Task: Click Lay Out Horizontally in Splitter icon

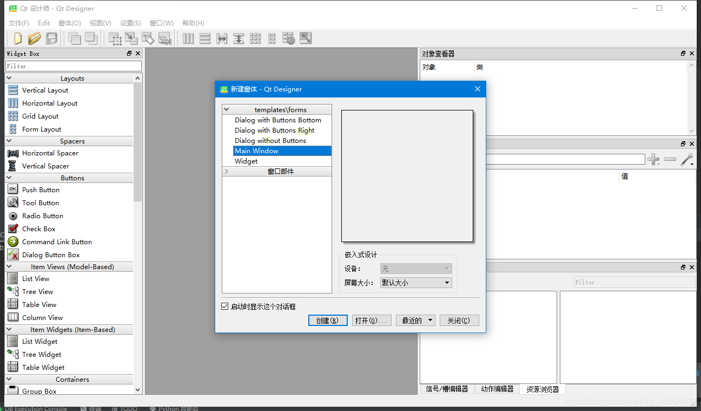Action: [222, 38]
